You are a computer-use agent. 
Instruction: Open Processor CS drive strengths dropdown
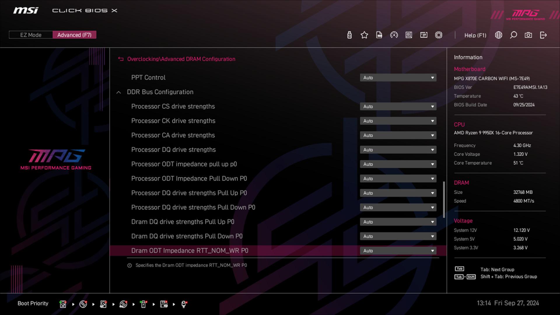(x=398, y=106)
